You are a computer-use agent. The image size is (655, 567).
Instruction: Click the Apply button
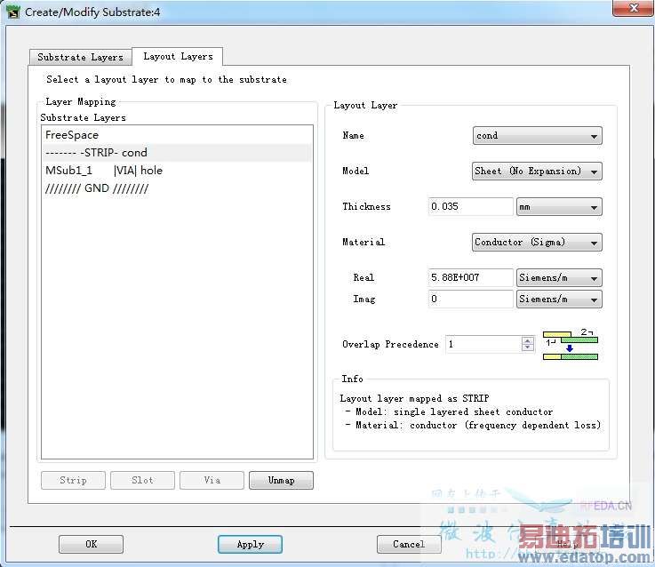[x=251, y=545]
